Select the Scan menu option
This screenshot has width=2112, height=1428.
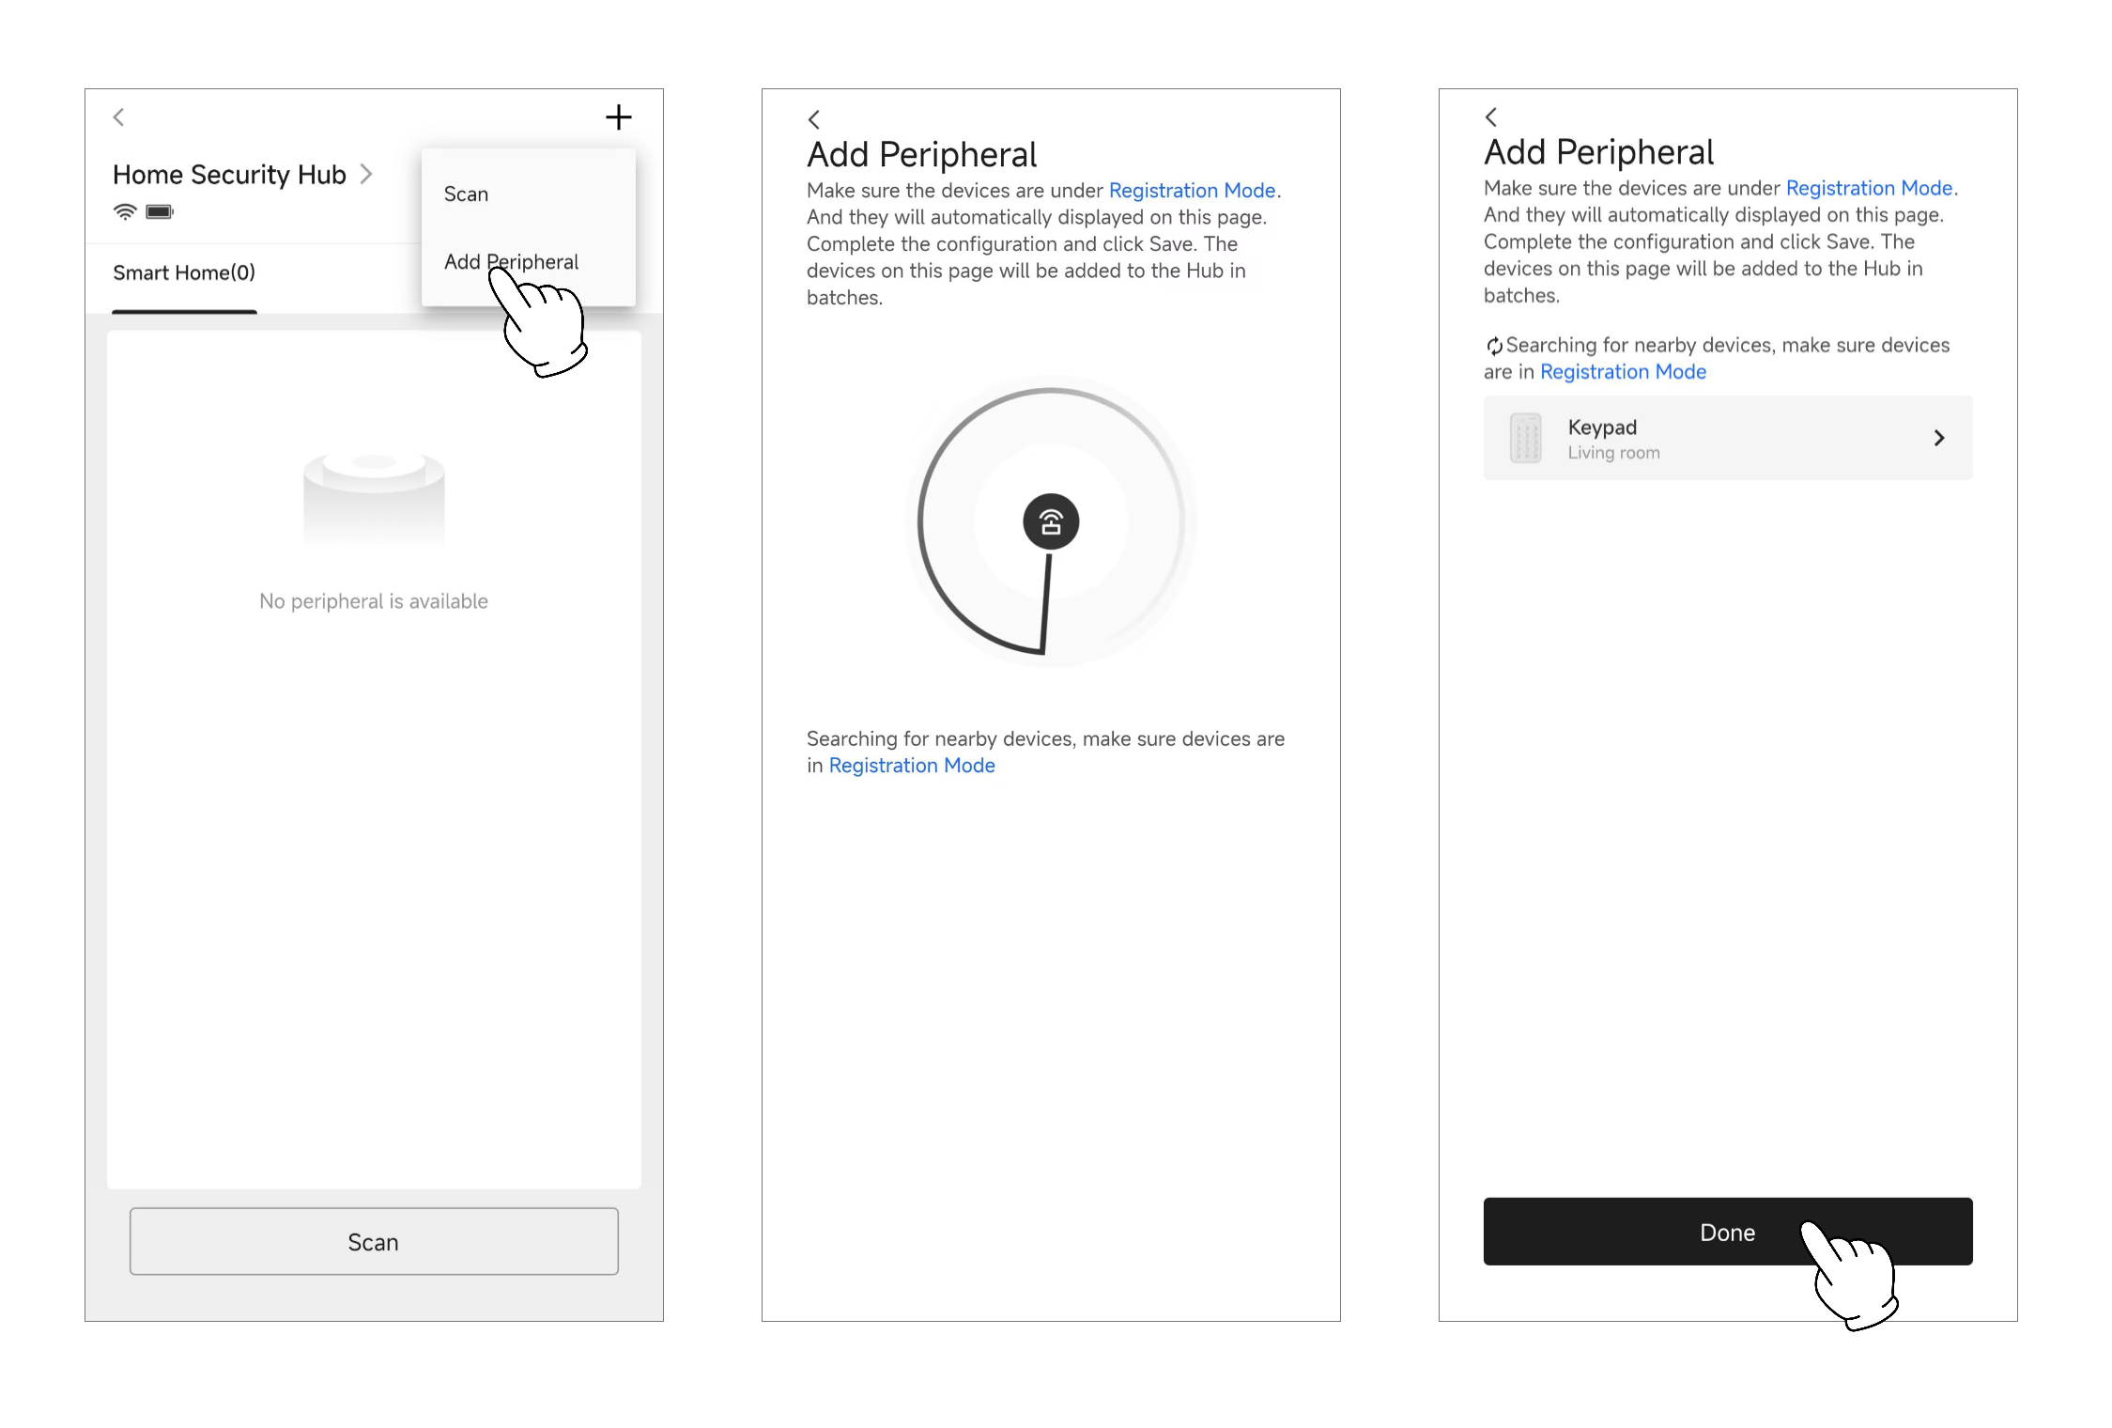click(x=467, y=194)
